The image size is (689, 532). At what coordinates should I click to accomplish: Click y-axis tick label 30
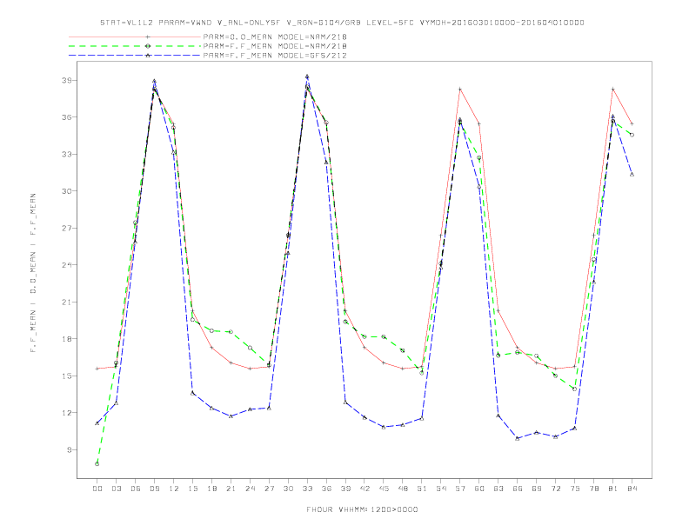coord(67,191)
